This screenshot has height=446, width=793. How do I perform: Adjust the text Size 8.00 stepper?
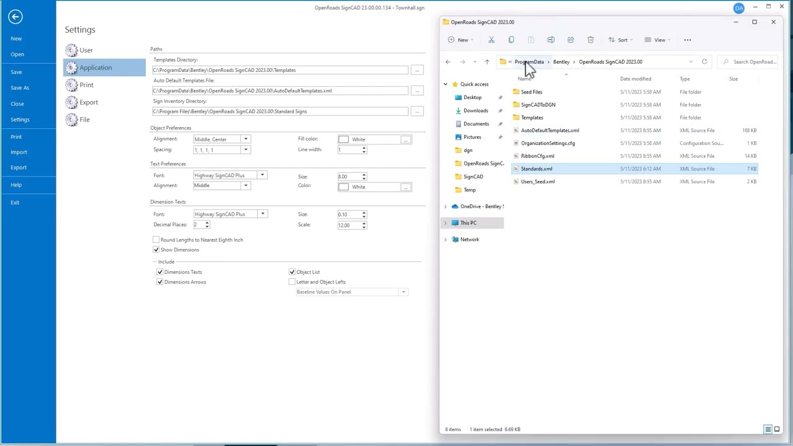(364, 177)
